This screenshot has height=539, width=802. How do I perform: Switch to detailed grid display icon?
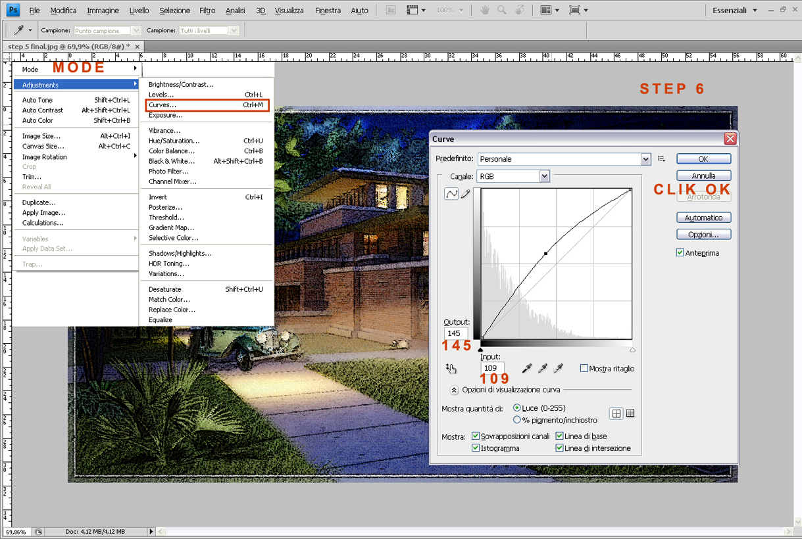pos(631,413)
